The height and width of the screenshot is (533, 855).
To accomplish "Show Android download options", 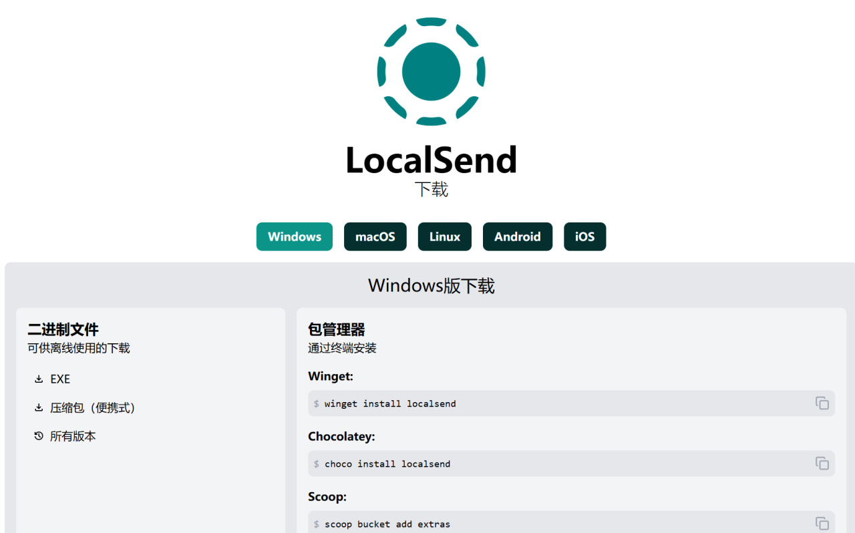I will click(518, 236).
